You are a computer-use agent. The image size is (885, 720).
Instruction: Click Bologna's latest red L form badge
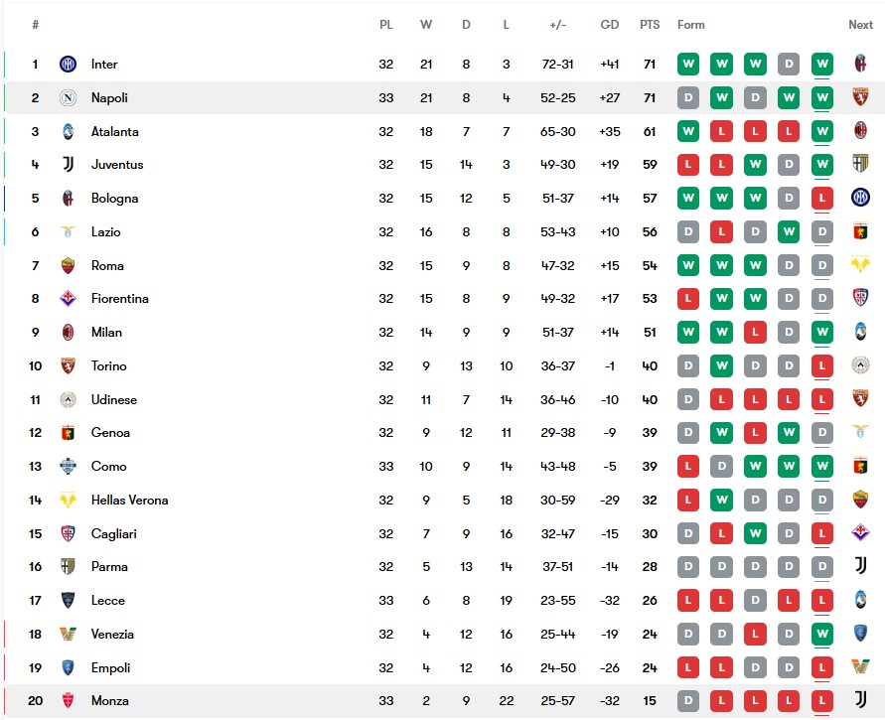point(822,199)
